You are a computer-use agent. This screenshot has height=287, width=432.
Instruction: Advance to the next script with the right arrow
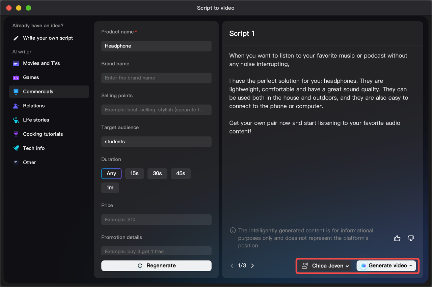click(252, 265)
